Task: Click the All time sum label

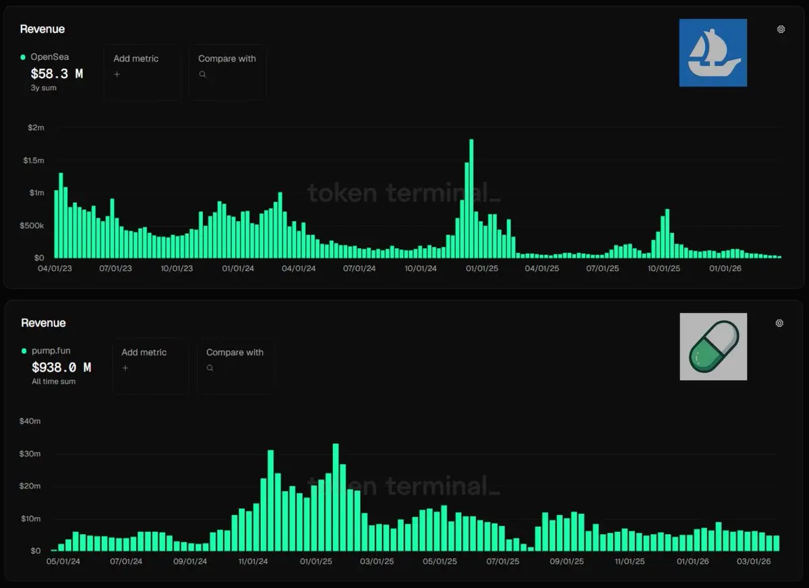Action: pos(53,382)
